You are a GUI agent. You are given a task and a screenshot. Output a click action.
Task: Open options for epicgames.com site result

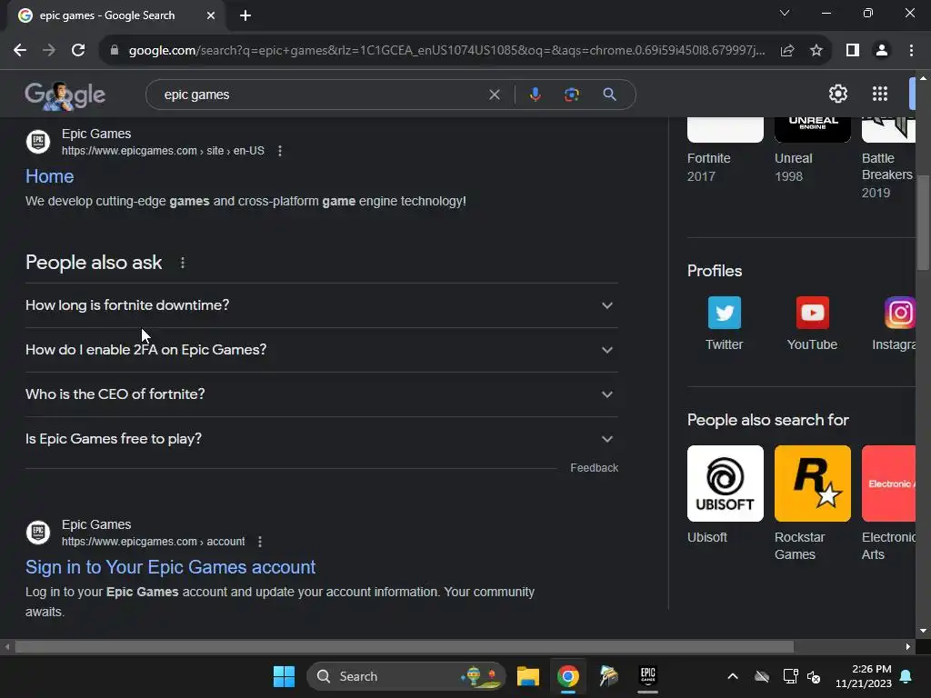pos(280,151)
